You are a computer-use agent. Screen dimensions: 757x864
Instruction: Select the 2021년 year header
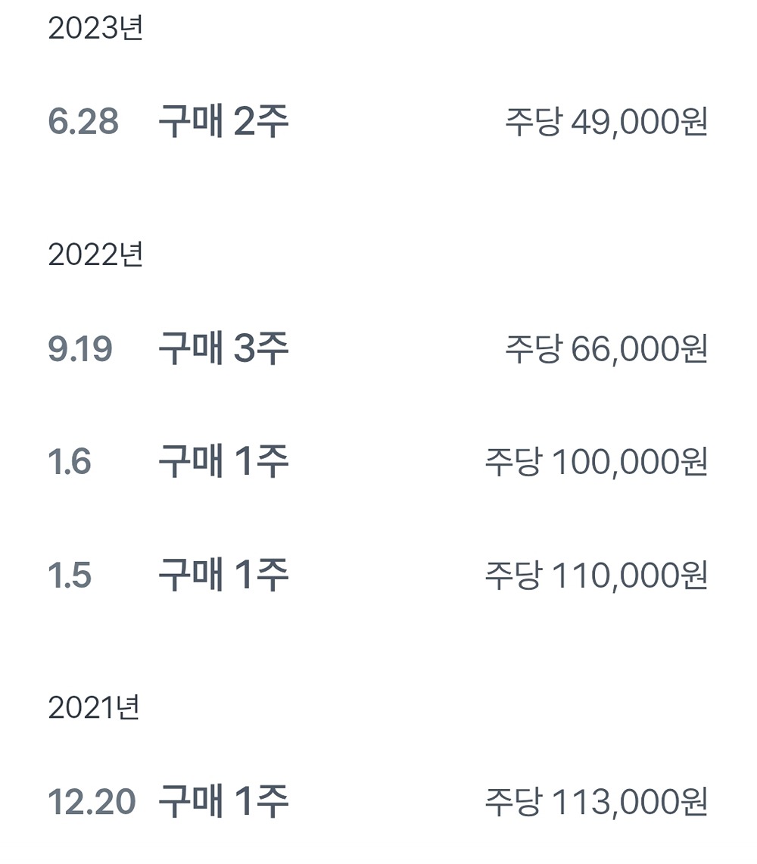point(94,708)
